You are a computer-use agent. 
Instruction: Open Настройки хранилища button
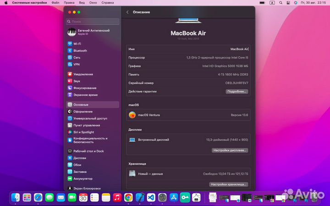[x=229, y=184]
